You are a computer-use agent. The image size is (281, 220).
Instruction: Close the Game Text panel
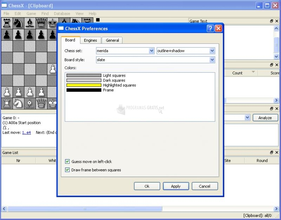pyautogui.click(x=277, y=21)
